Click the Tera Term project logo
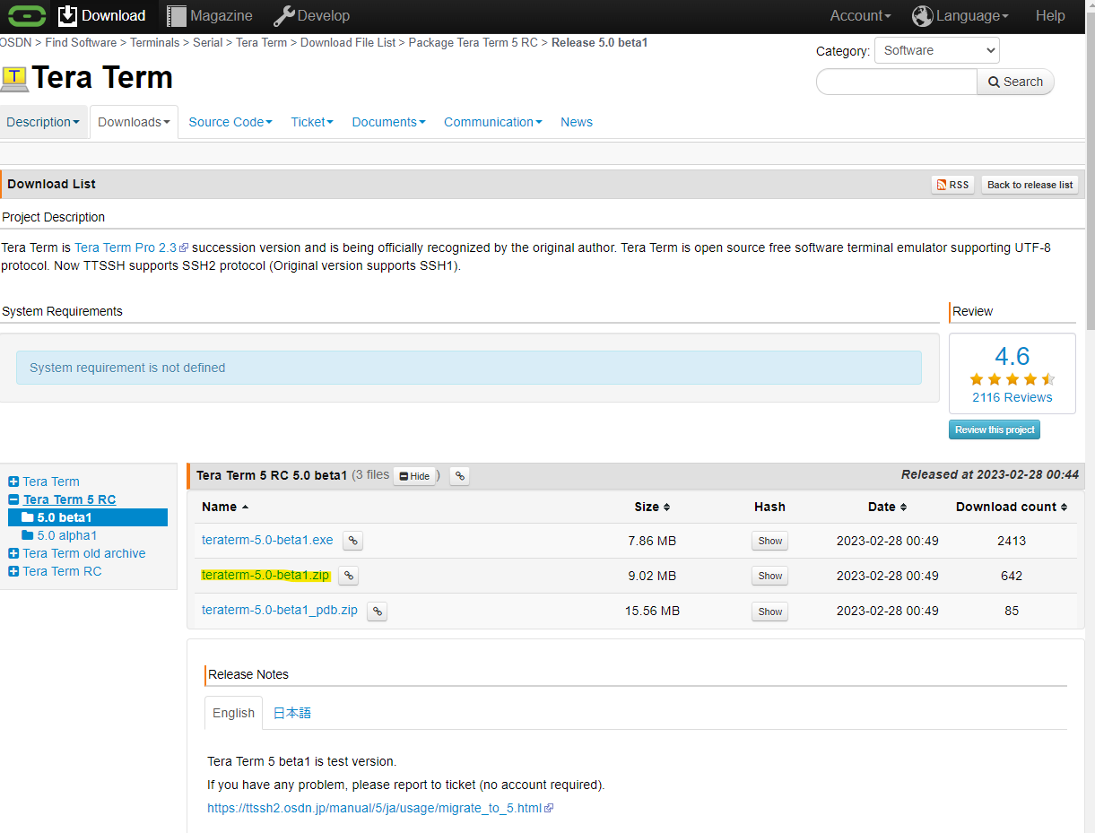The width and height of the screenshot is (1095, 833). point(15,78)
